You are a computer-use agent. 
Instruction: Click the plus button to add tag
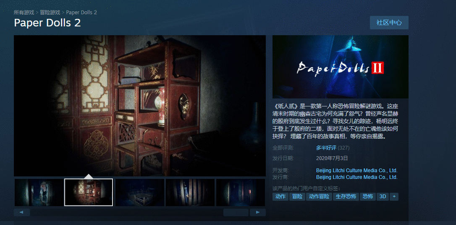pos(394,197)
